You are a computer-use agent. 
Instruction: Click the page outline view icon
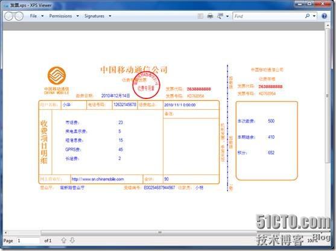click(200, 16)
